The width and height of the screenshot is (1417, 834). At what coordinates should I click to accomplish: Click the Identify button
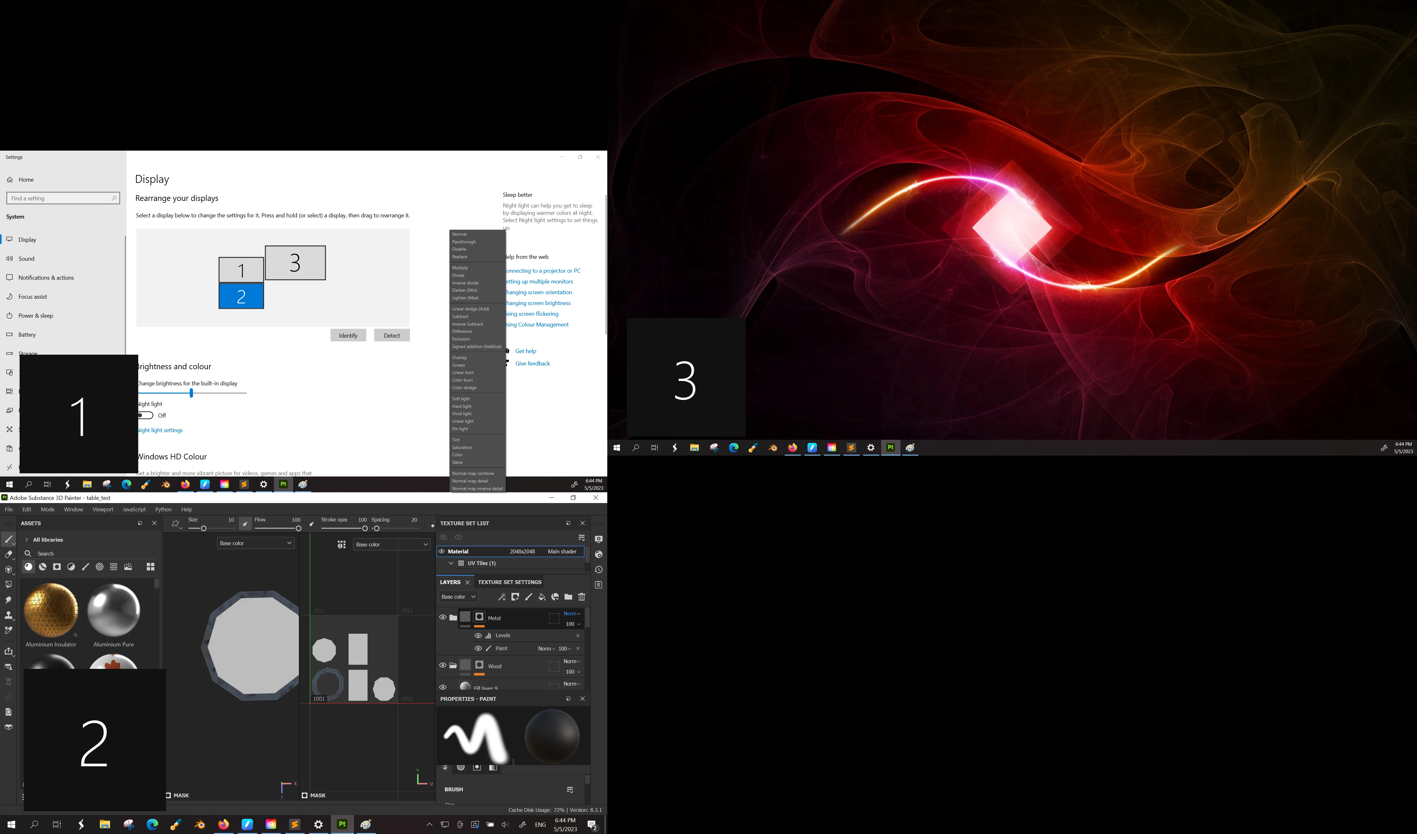point(348,336)
